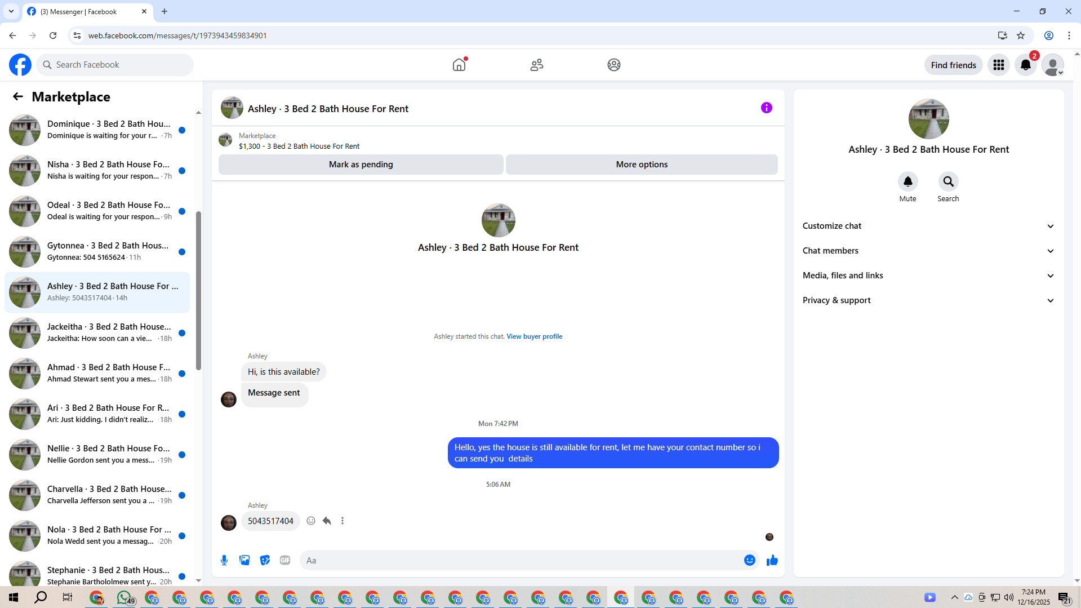Click Mark as pending button

tap(361, 165)
